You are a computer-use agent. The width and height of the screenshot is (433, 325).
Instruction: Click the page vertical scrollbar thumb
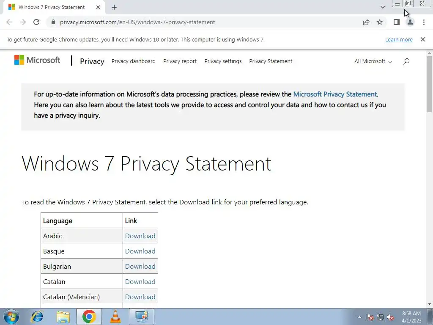(429, 84)
